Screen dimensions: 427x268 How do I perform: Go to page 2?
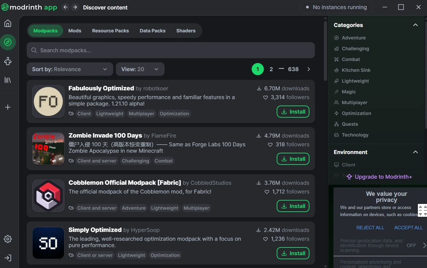pyautogui.click(x=271, y=69)
